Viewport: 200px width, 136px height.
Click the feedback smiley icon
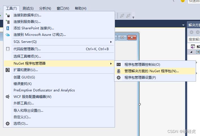pyautogui.click(x=183, y=1)
